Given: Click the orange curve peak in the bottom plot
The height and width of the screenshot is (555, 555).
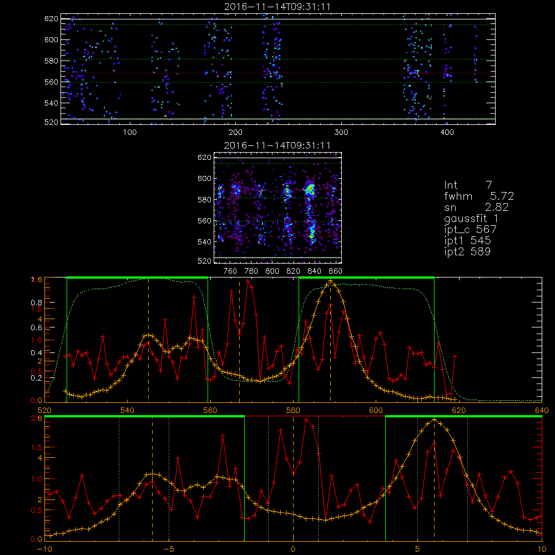Looking at the screenshot, I should [x=435, y=420].
